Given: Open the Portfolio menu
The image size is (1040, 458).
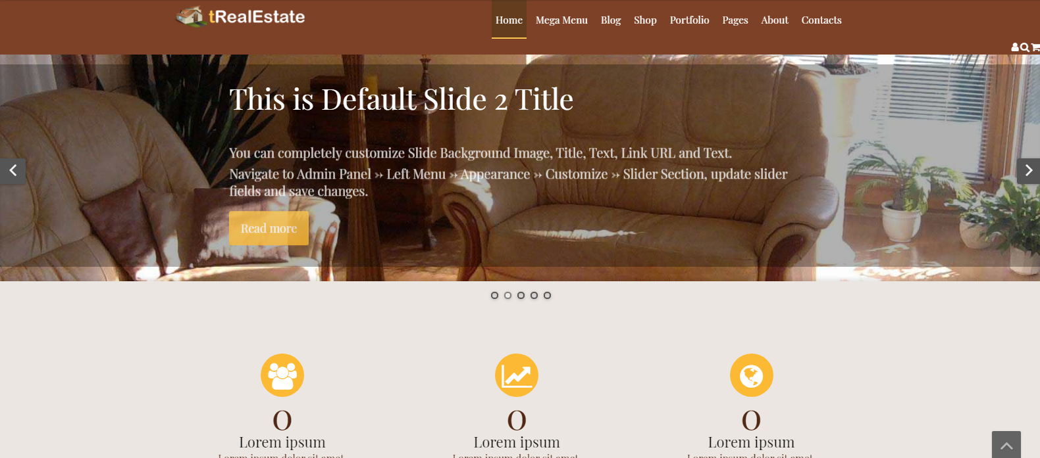Looking at the screenshot, I should pyautogui.click(x=689, y=20).
